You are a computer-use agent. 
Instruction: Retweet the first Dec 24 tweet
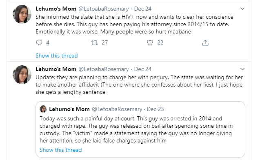pyautogui.click(x=94, y=43)
